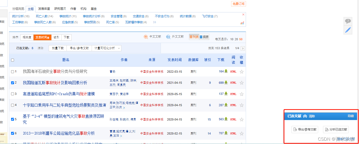359x144 pixels.
Task: Filter by topic 统计分析(18)
Action: (21, 16)
